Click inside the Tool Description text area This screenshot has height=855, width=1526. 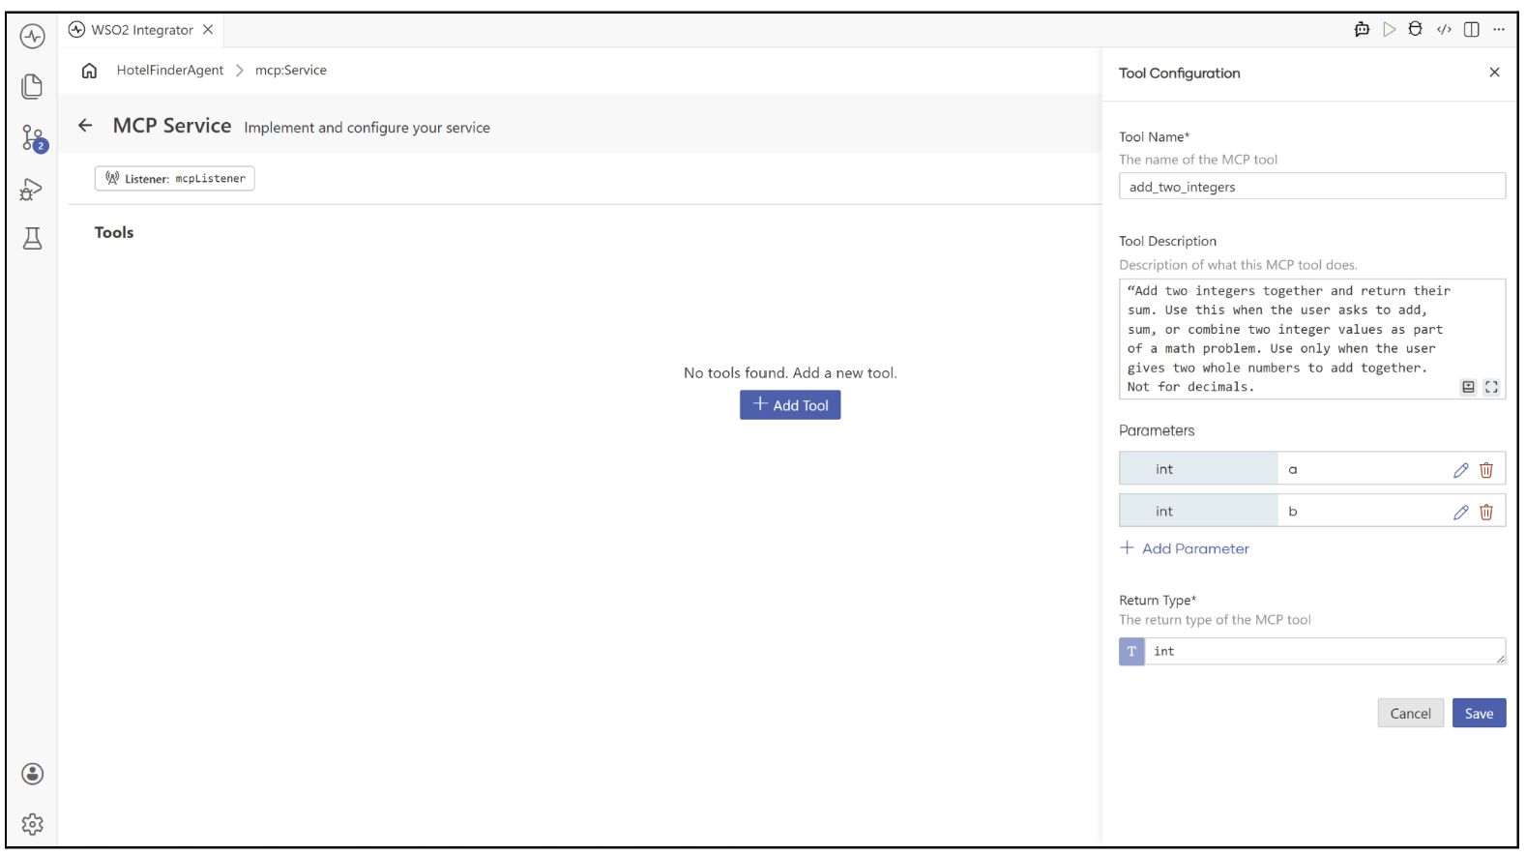pos(1312,339)
